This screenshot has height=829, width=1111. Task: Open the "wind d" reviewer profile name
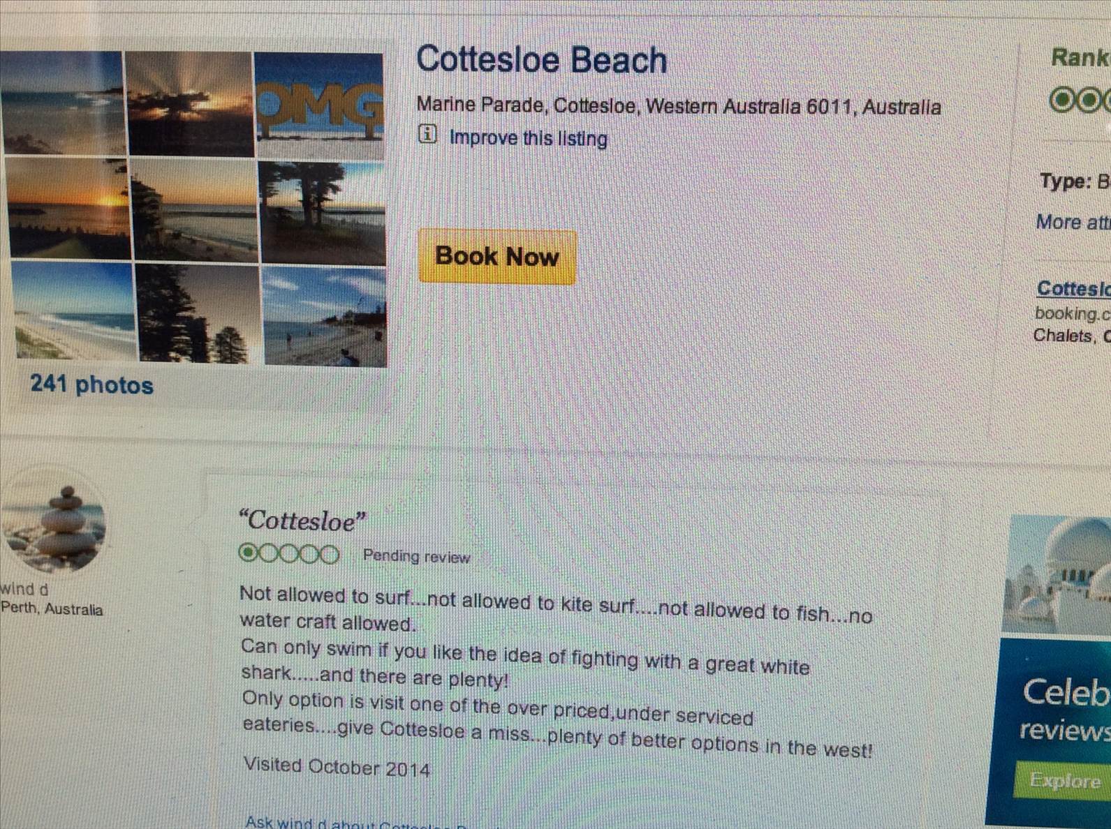pyautogui.click(x=25, y=589)
